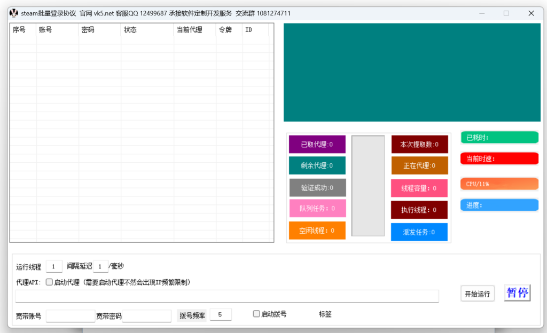Sort by the 序号 column header
The height and width of the screenshot is (333, 547).
coord(23,29)
